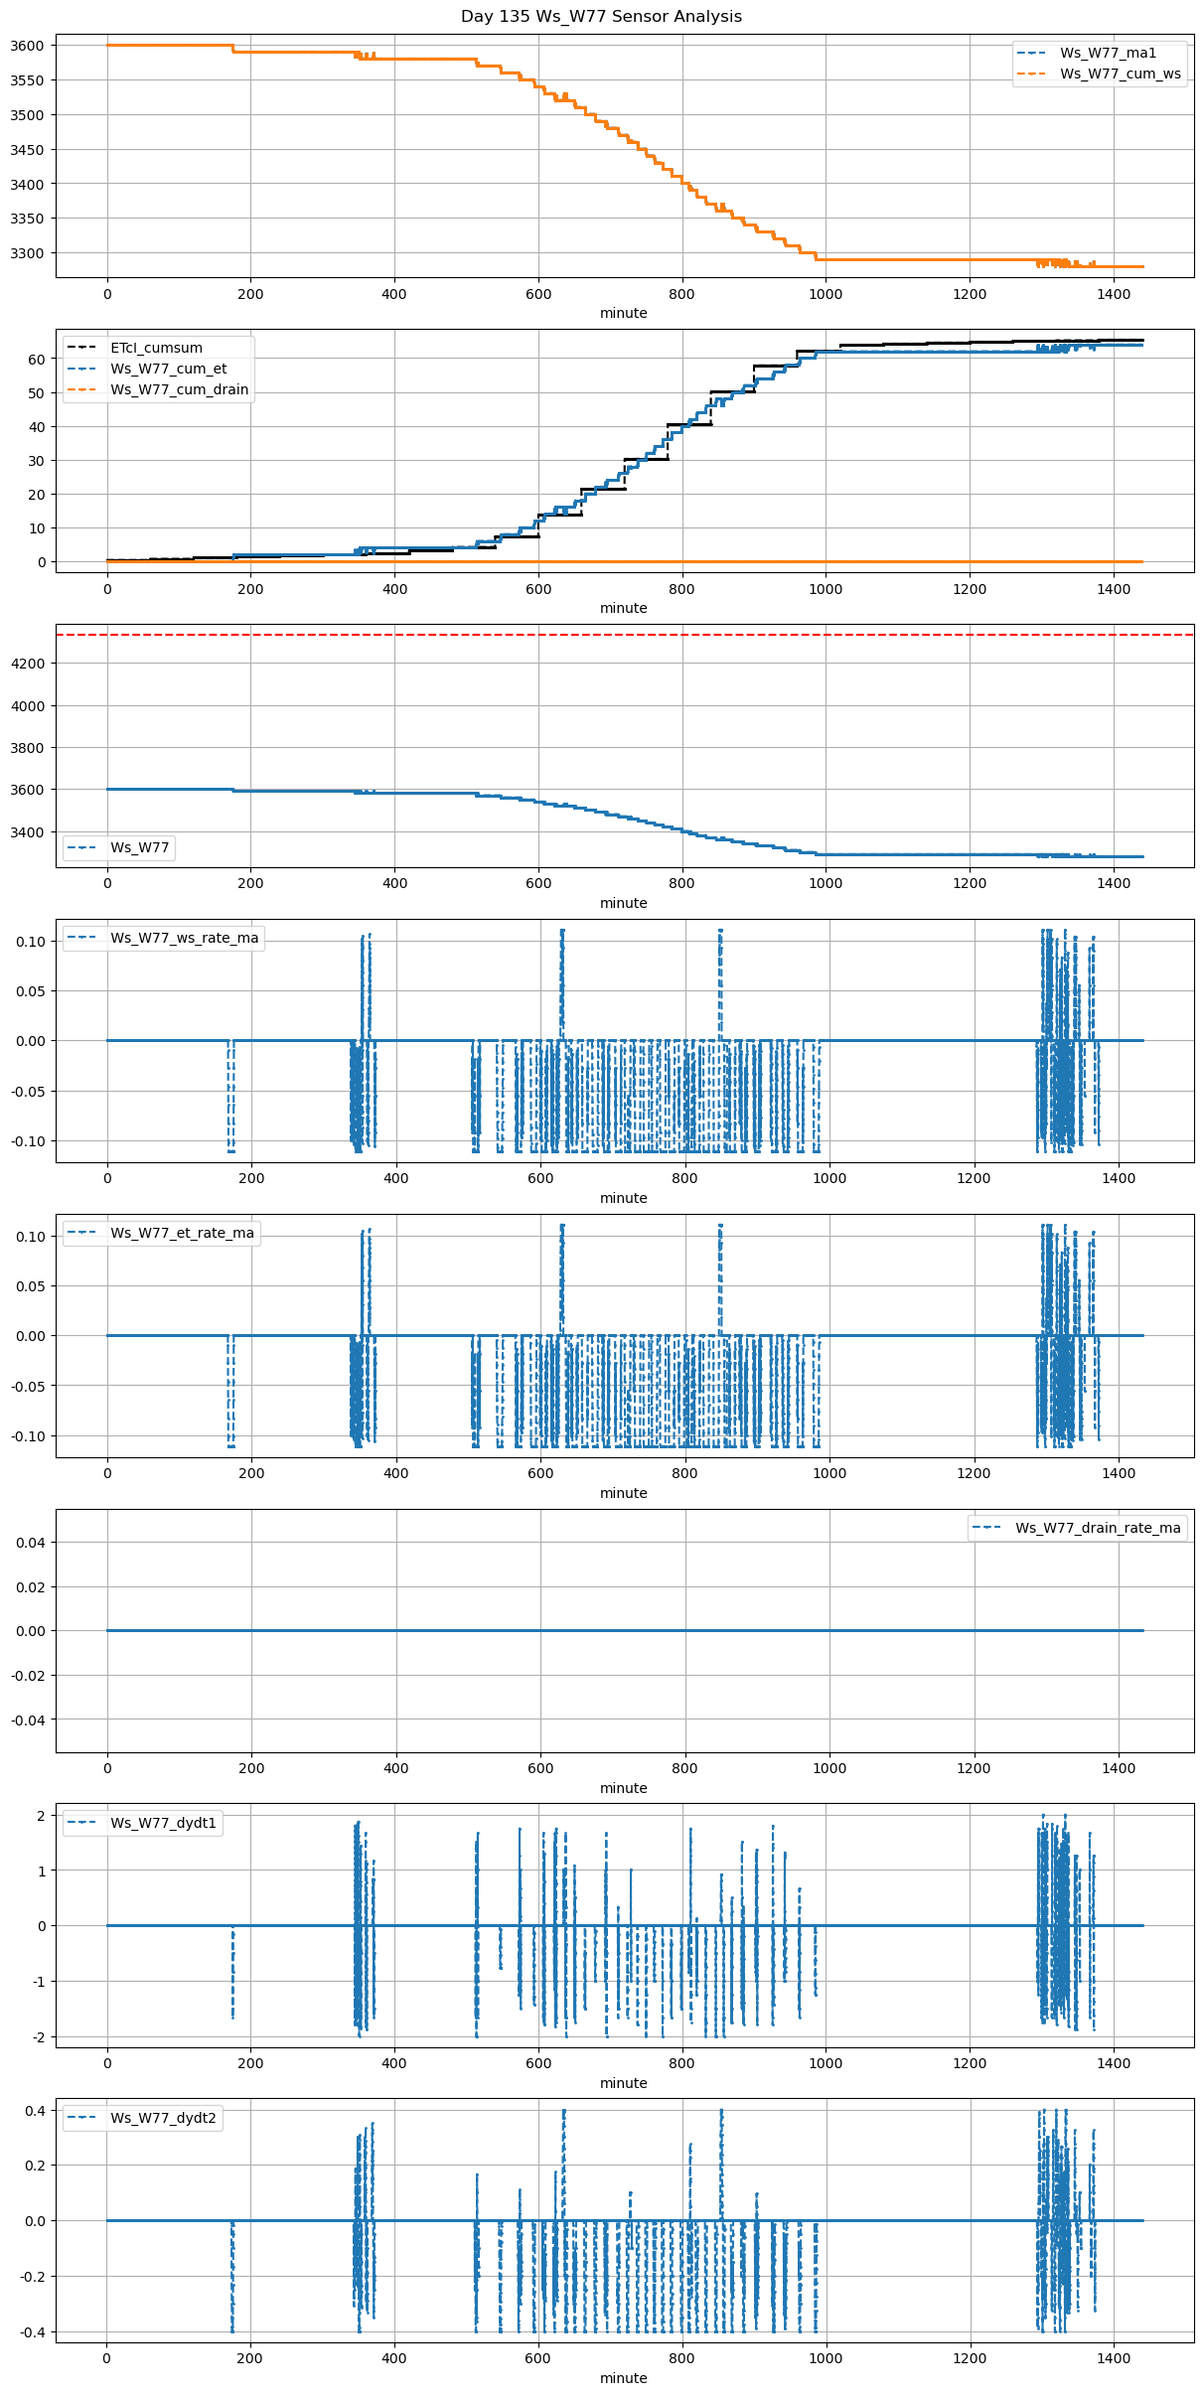Click the Ws_W77 legend in third plot
This screenshot has height=2395, width=1203.
pyautogui.click(x=139, y=847)
